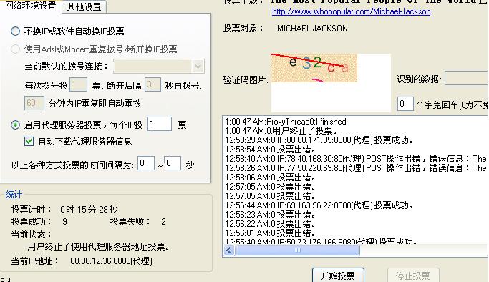This screenshot has width=489, height=282.
Task: Click the current IP 80.90.12.36:8080 text
Action: [111, 261]
